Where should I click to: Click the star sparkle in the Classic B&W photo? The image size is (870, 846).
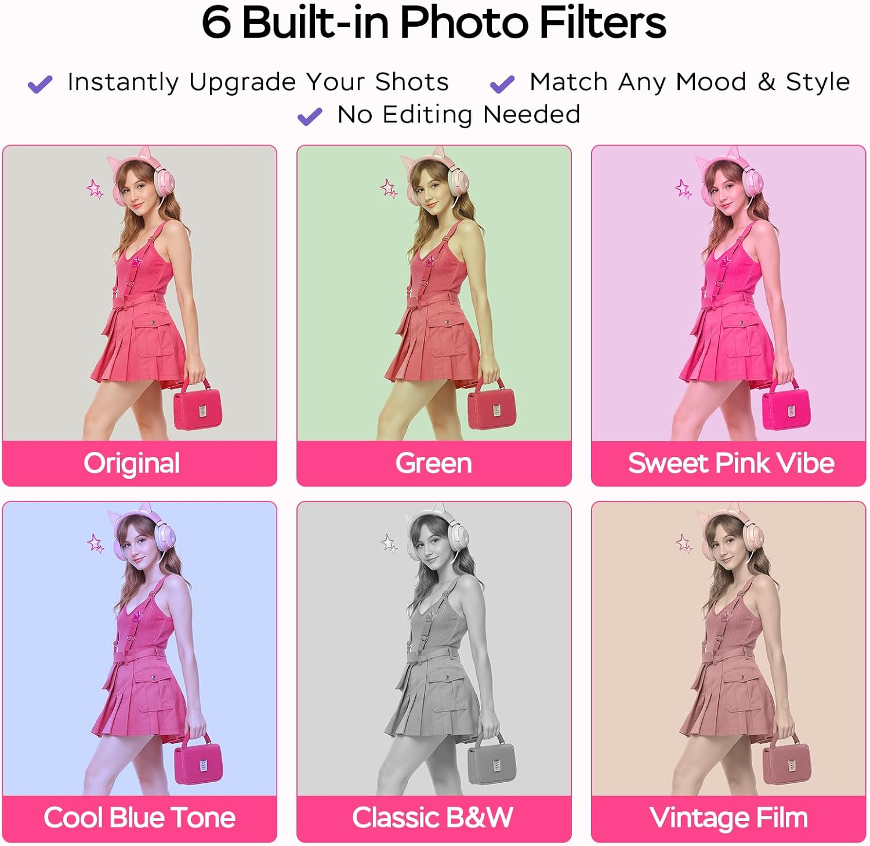click(x=389, y=544)
